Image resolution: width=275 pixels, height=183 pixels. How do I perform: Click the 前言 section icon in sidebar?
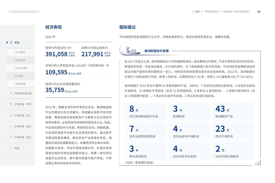coord(11,42)
